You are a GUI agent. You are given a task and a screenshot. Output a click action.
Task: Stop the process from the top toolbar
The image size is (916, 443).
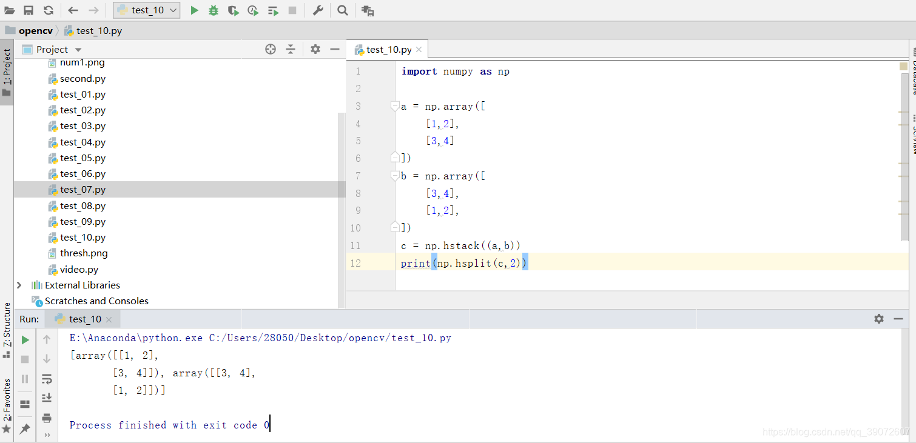point(292,10)
